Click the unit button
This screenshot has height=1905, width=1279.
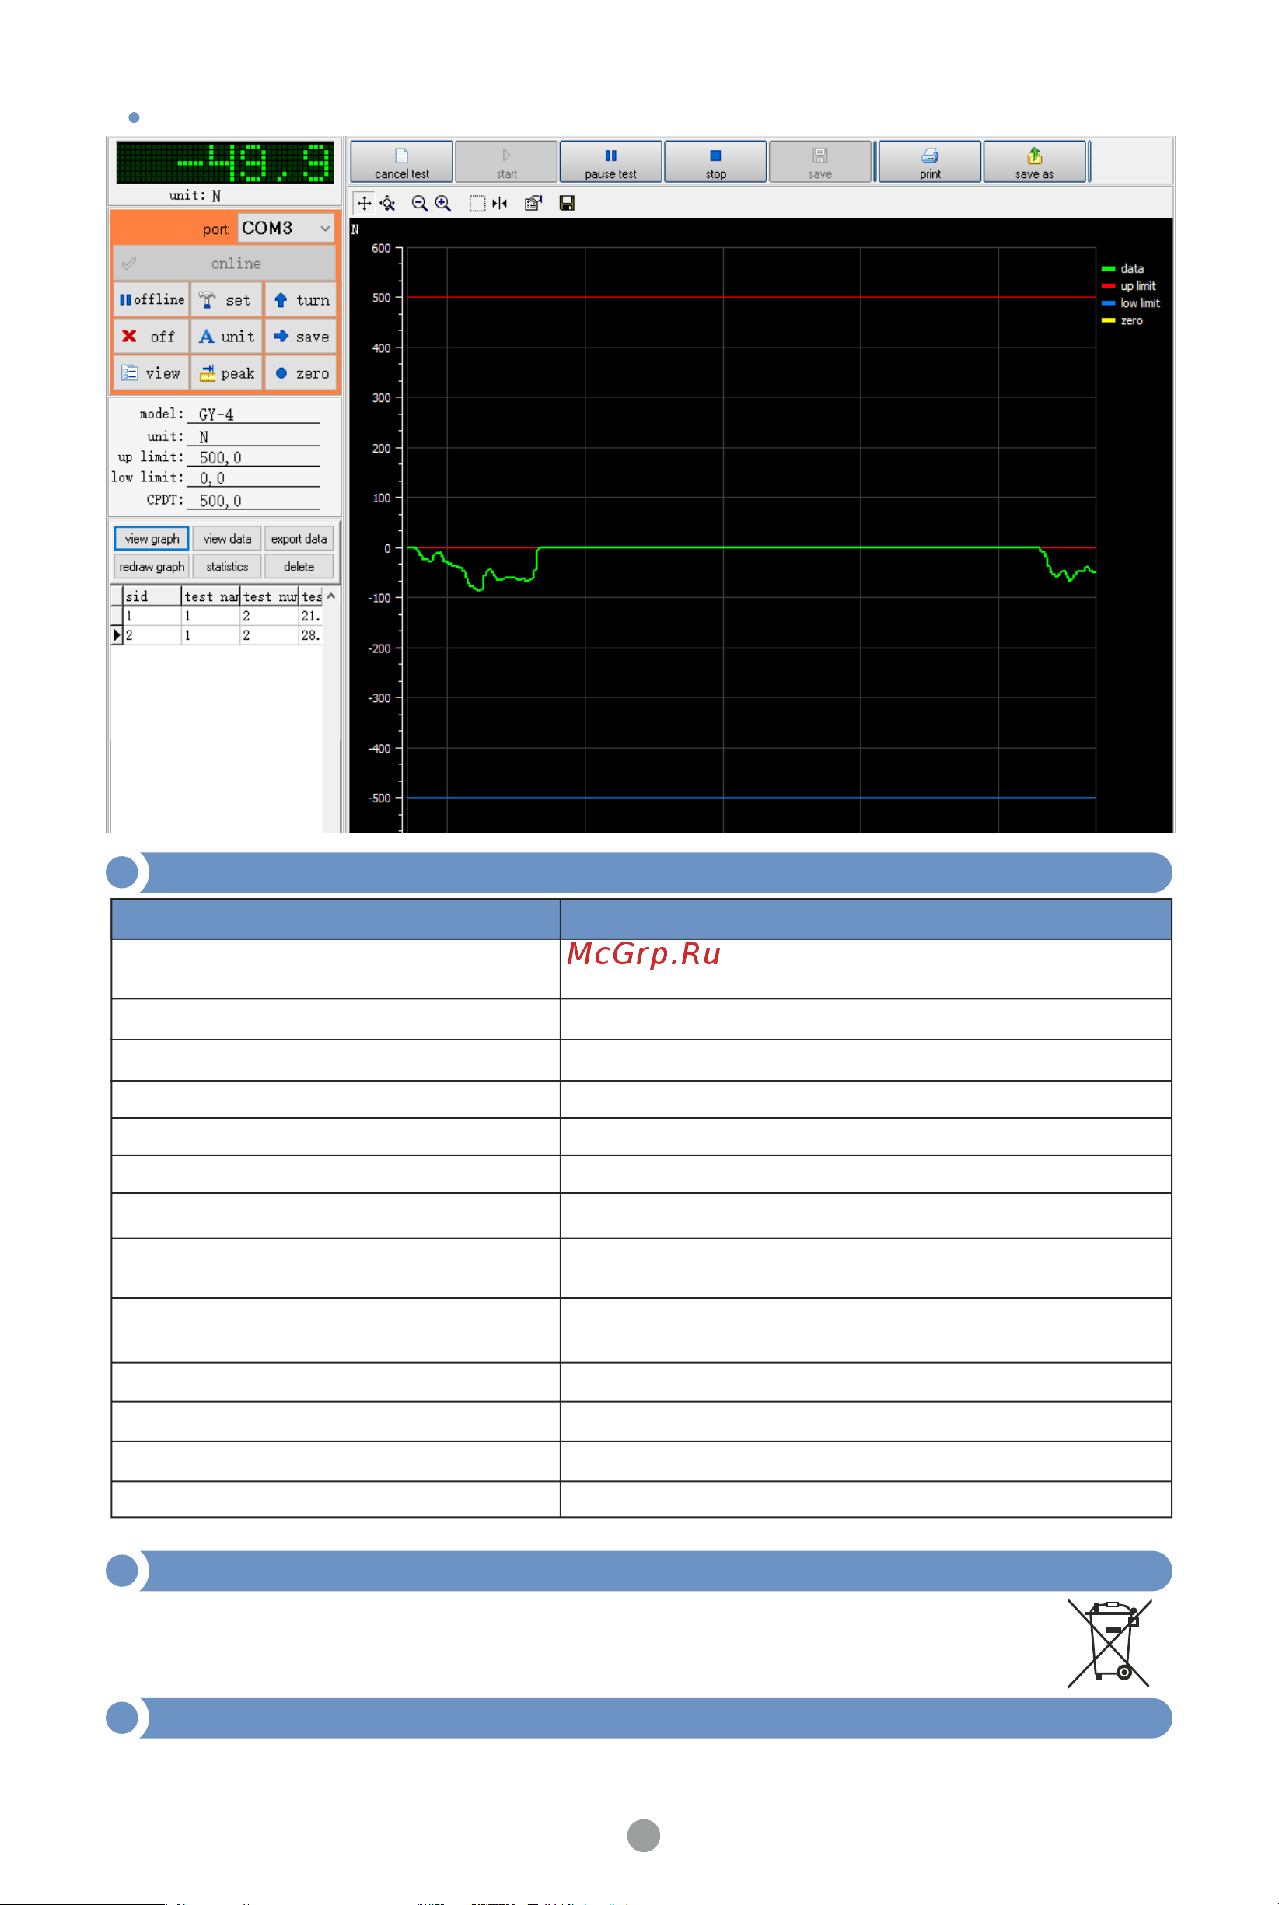(226, 337)
